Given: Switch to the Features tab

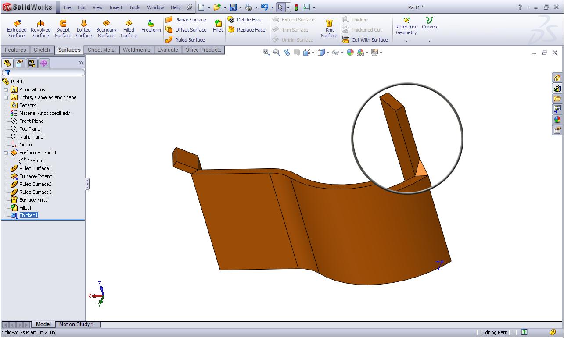Looking at the screenshot, I should click(x=15, y=50).
